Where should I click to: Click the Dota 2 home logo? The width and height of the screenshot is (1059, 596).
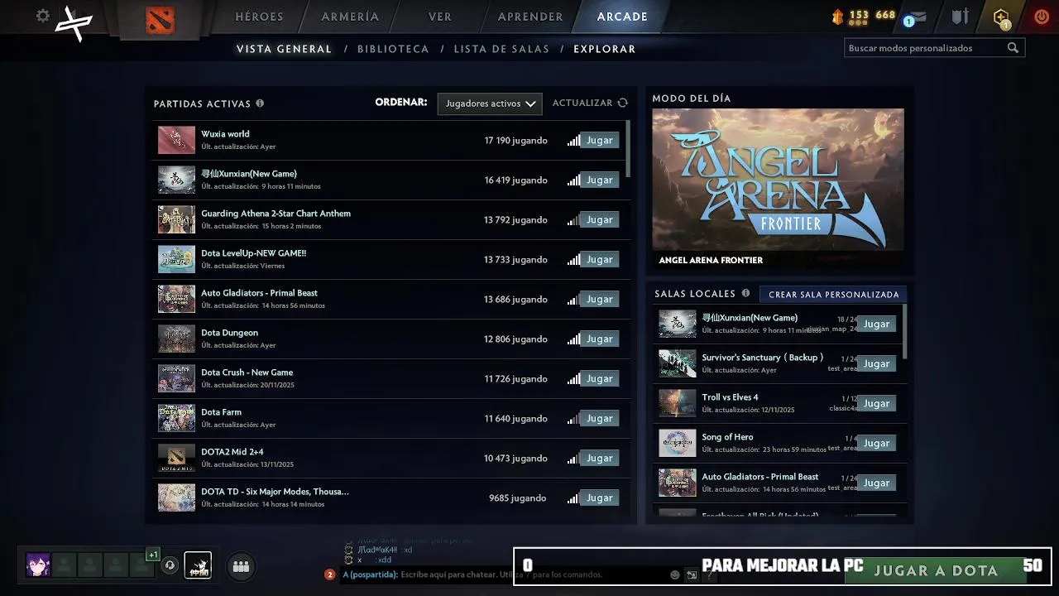[x=161, y=20]
